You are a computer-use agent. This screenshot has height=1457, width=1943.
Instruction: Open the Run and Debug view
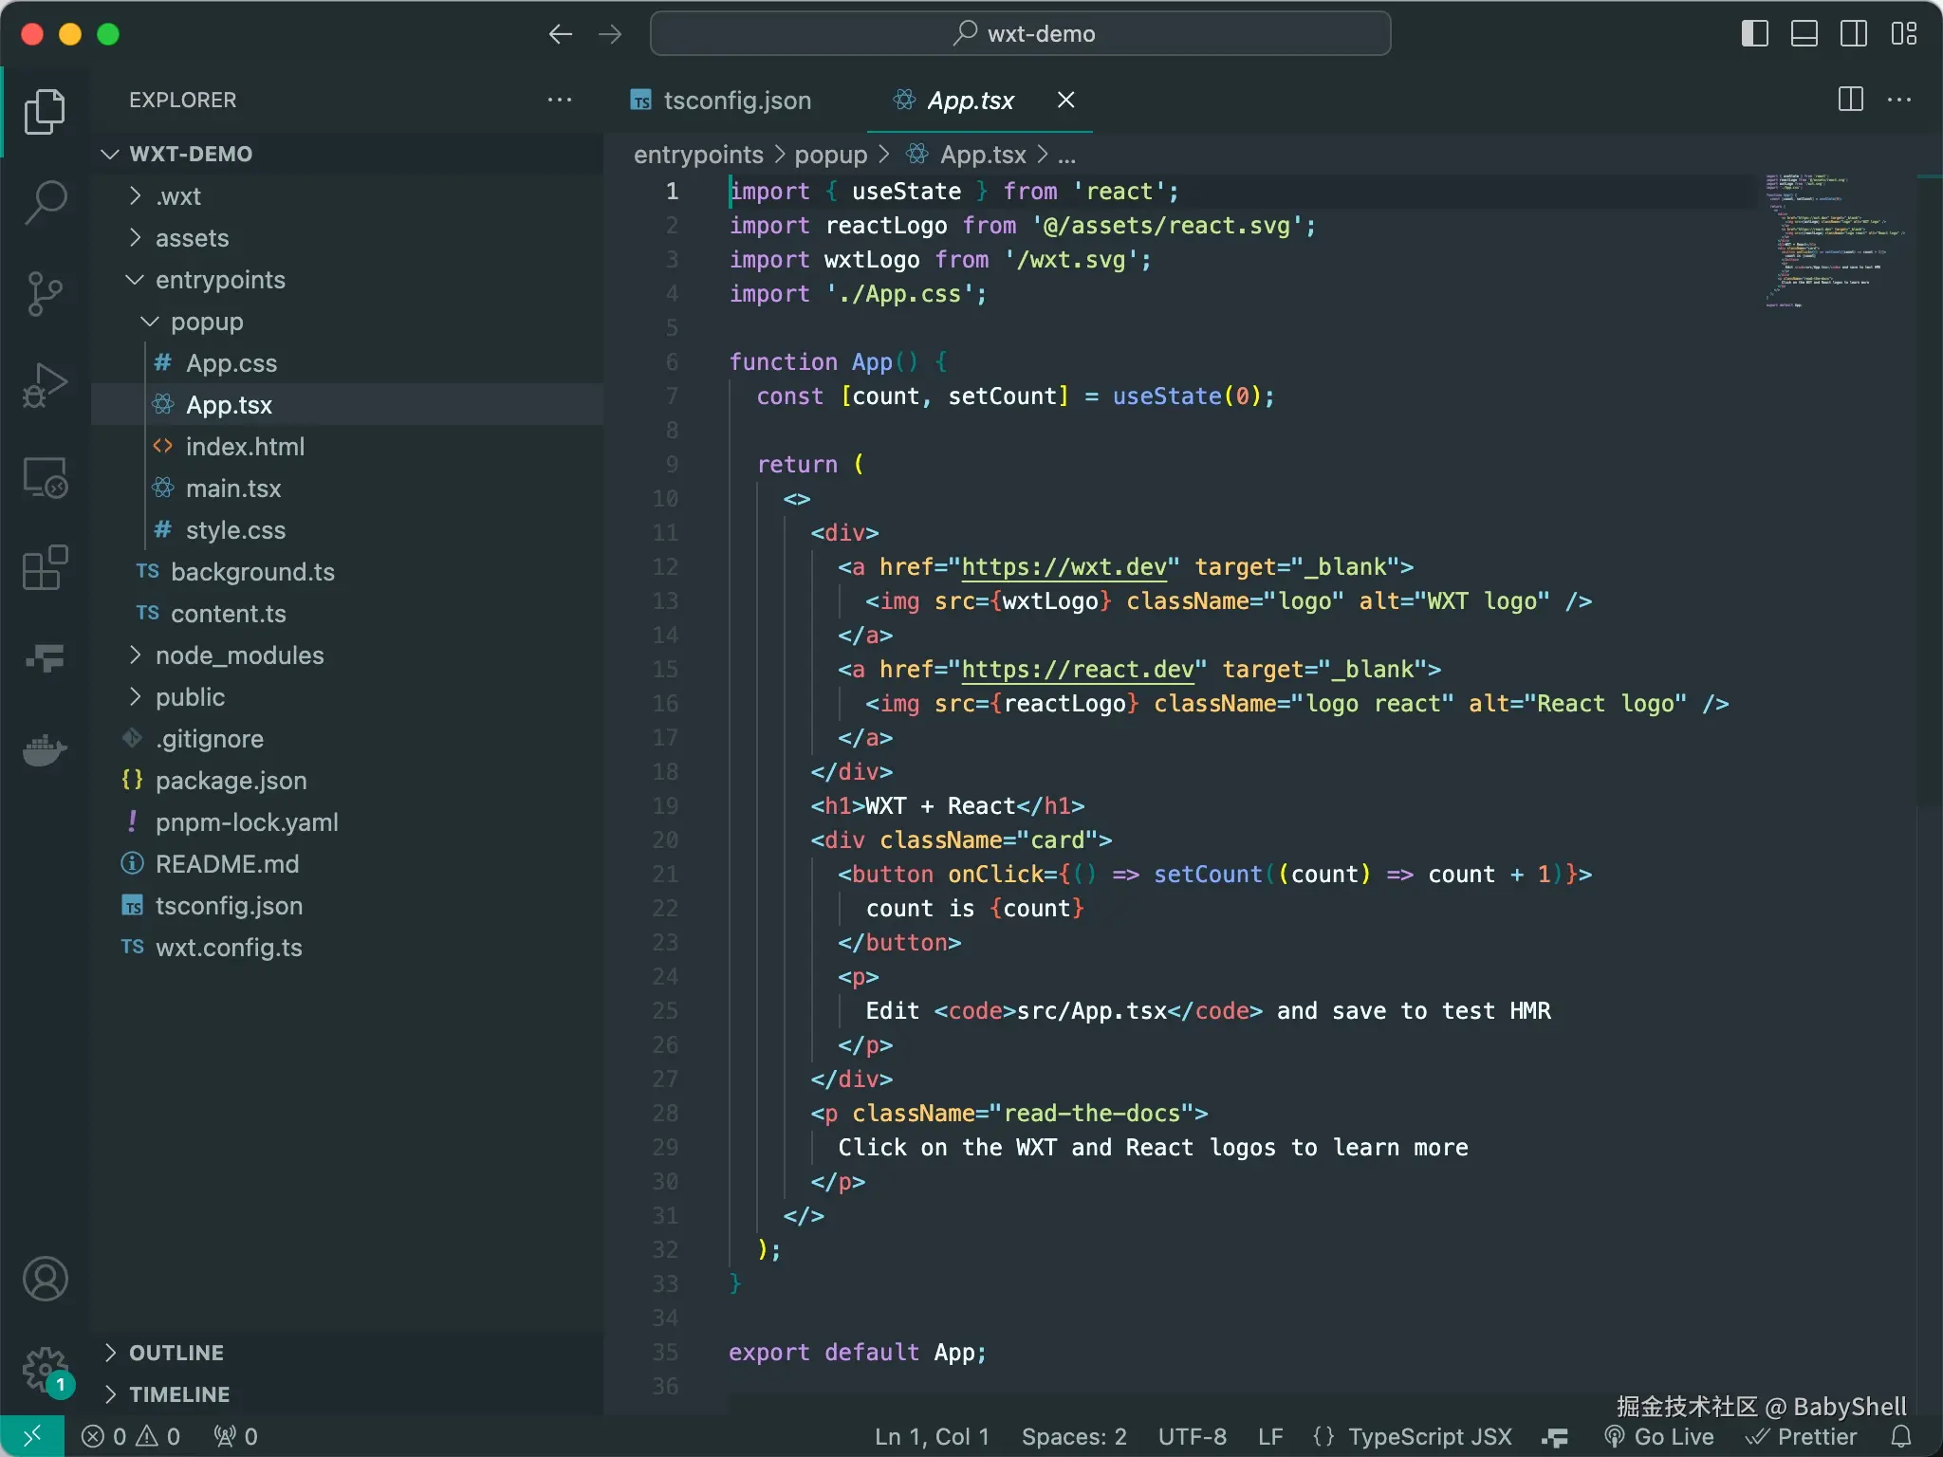(x=45, y=384)
